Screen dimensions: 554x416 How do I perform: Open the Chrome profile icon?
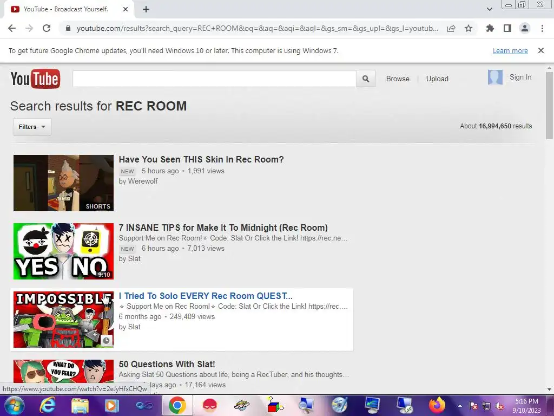(525, 28)
